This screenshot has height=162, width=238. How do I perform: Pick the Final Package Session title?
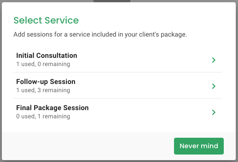(x=52, y=108)
